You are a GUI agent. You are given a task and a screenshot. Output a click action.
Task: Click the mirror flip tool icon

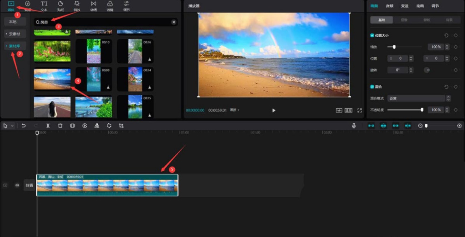coord(96,126)
